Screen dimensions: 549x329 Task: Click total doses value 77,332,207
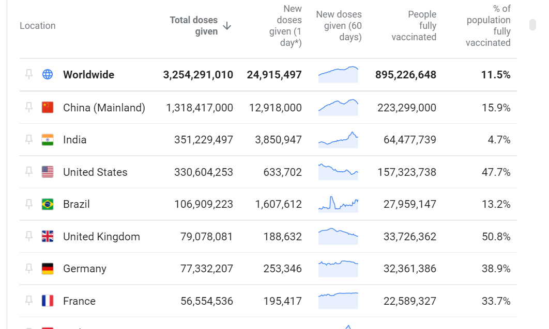tap(206, 269)
